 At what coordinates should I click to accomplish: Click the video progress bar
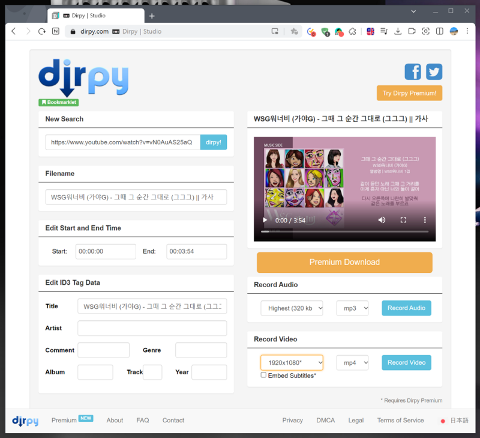(x=344, y=232)
